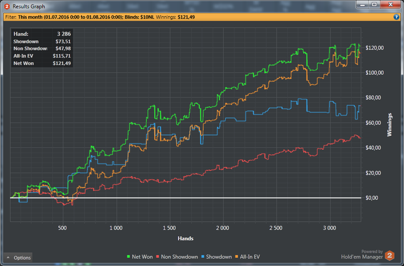Click the Non Showdown $47,98 stat value
This screenshot has height=266, width=404.
pyautogui.click(x=63, y=48)
